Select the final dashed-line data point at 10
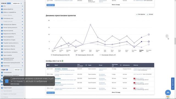The height and width of the screenshot is (99, 176). (149, 35)
